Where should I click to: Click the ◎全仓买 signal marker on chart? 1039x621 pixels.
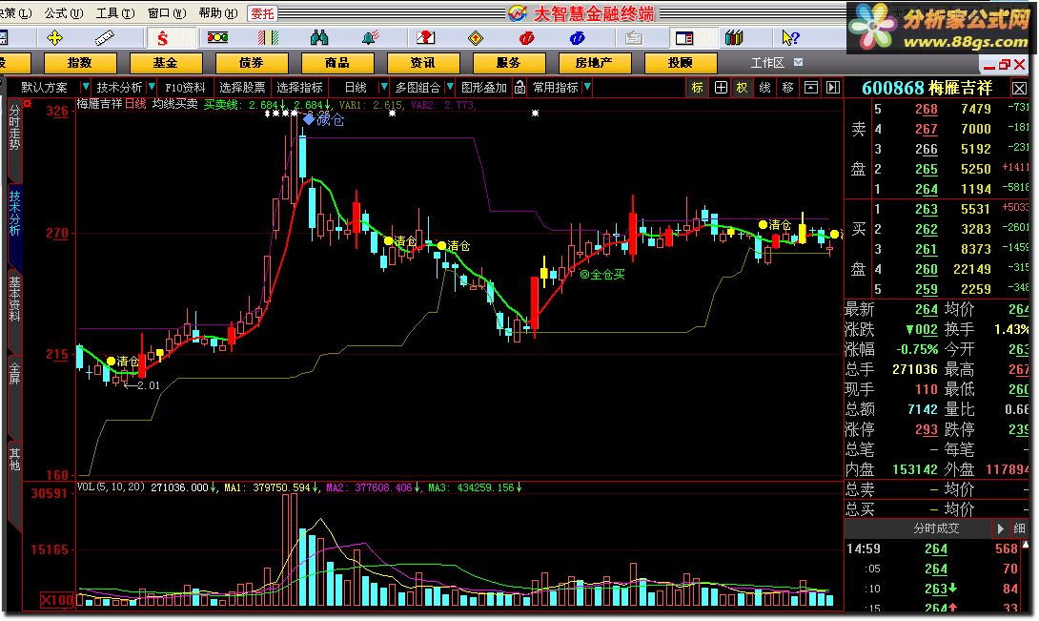tap(602, 274)
